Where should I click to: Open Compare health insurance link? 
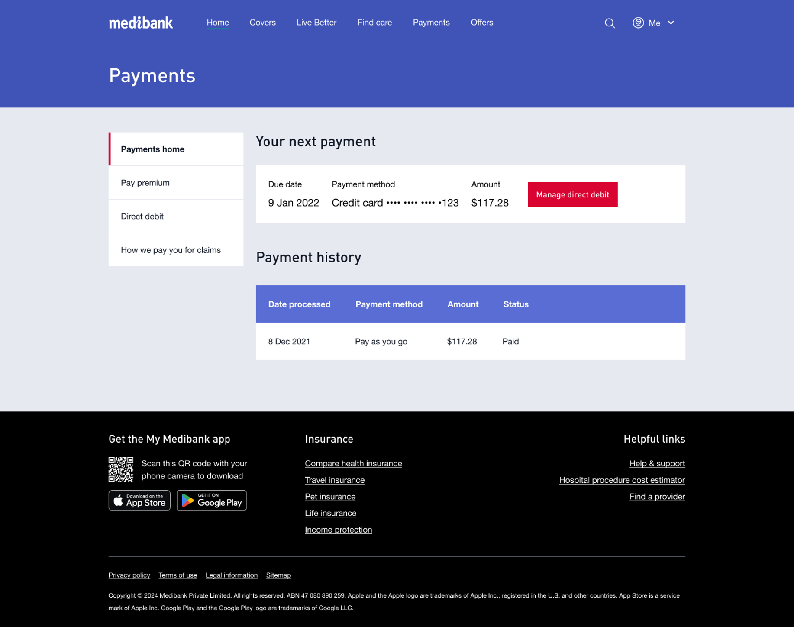point(353,463)
